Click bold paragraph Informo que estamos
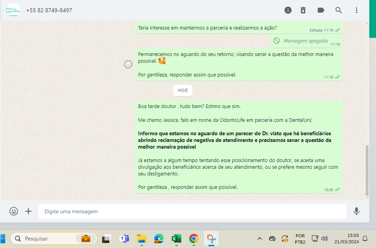This screenshot has width=376, height=248. [x=235, y=140]
